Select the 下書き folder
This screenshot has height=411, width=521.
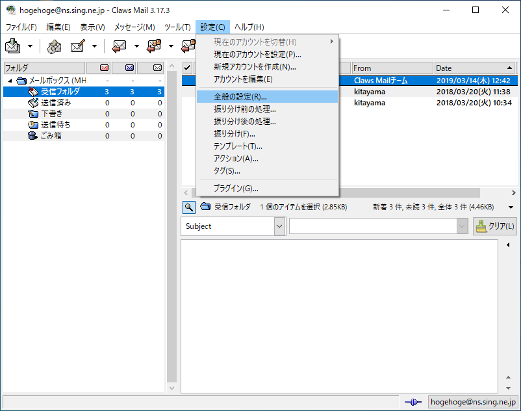84,114
